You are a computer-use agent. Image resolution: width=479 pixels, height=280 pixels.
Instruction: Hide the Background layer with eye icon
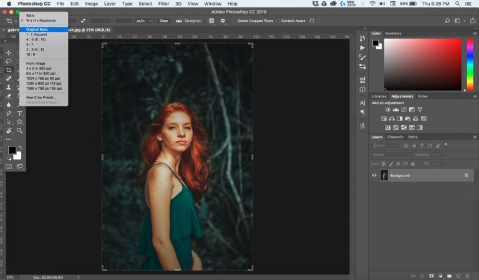[374, 175]
